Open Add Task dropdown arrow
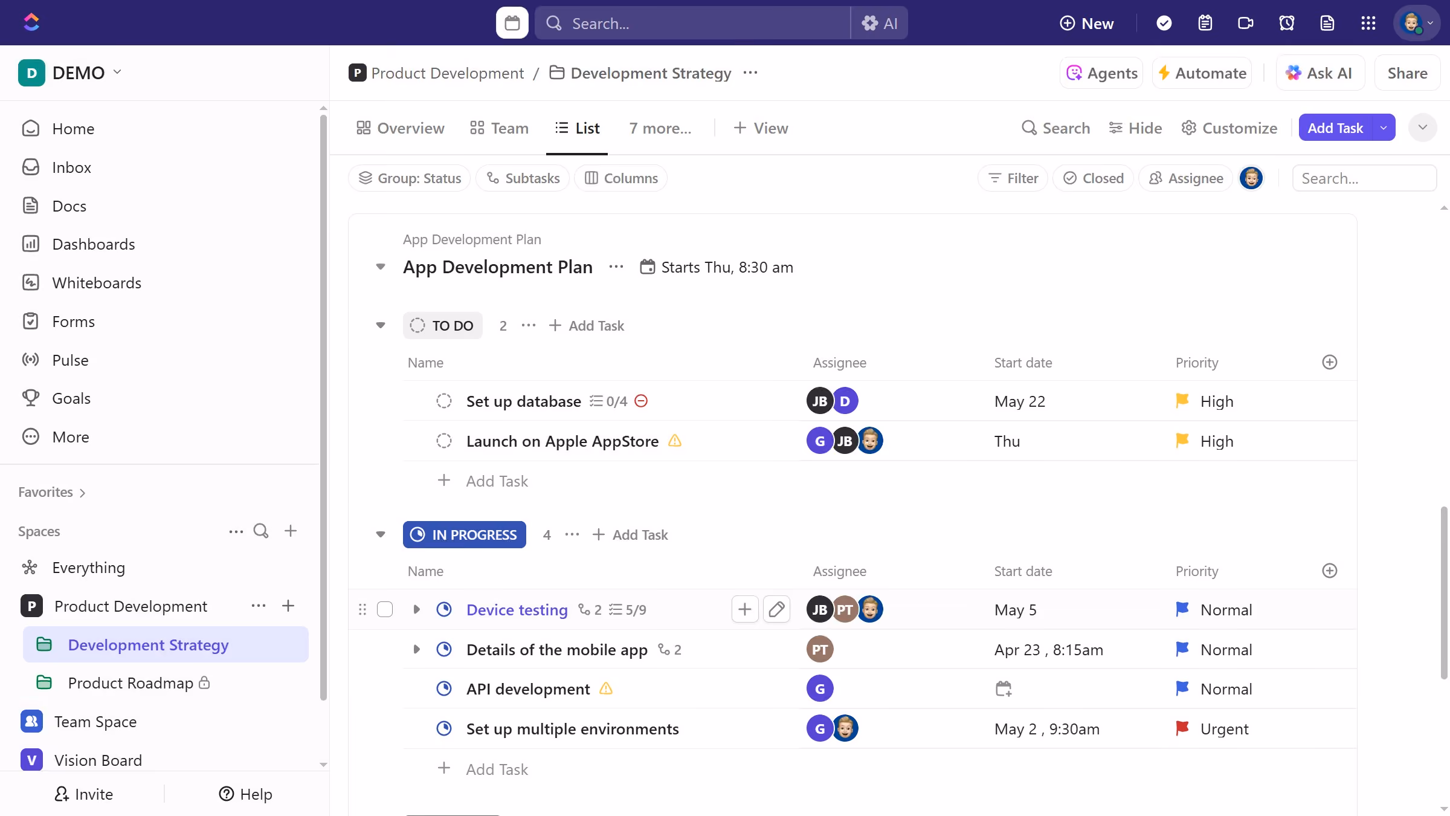The image size is (1450, 816). tap(1384, 128)
